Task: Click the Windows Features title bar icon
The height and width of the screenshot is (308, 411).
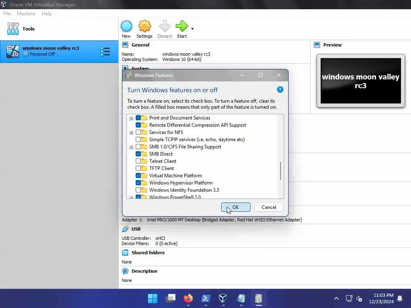Action: point(128,75)
